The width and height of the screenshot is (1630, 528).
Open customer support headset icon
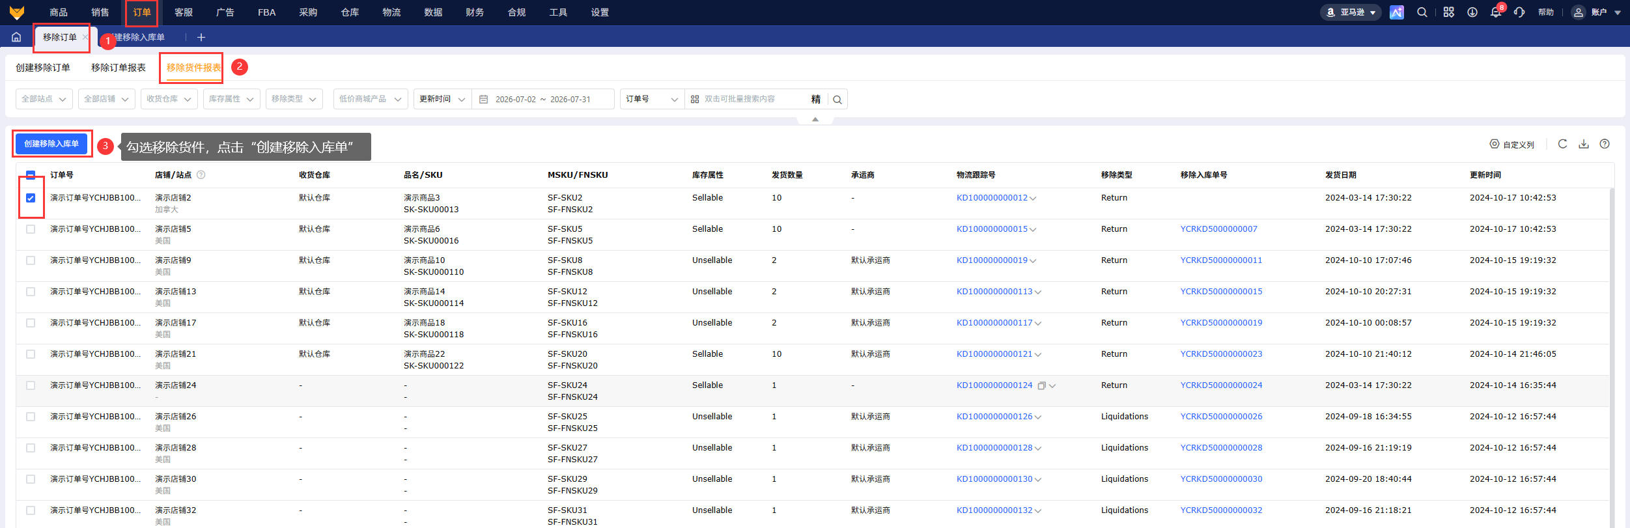click(1519, 12)
